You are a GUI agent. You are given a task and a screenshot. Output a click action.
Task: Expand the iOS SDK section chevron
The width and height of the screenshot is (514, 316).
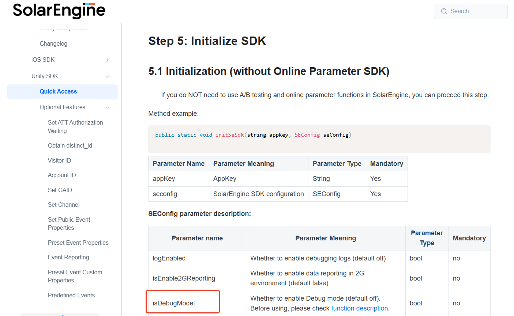click(108, 60)
